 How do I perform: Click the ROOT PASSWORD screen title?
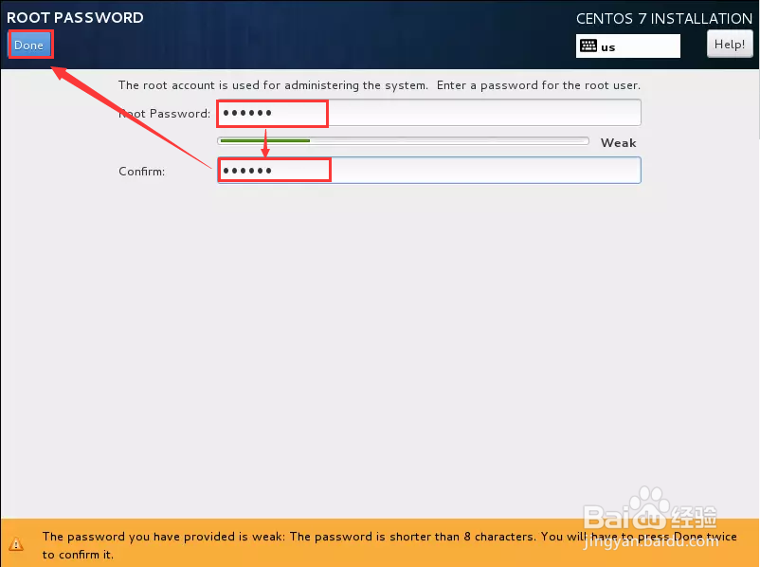pos(75,17)
